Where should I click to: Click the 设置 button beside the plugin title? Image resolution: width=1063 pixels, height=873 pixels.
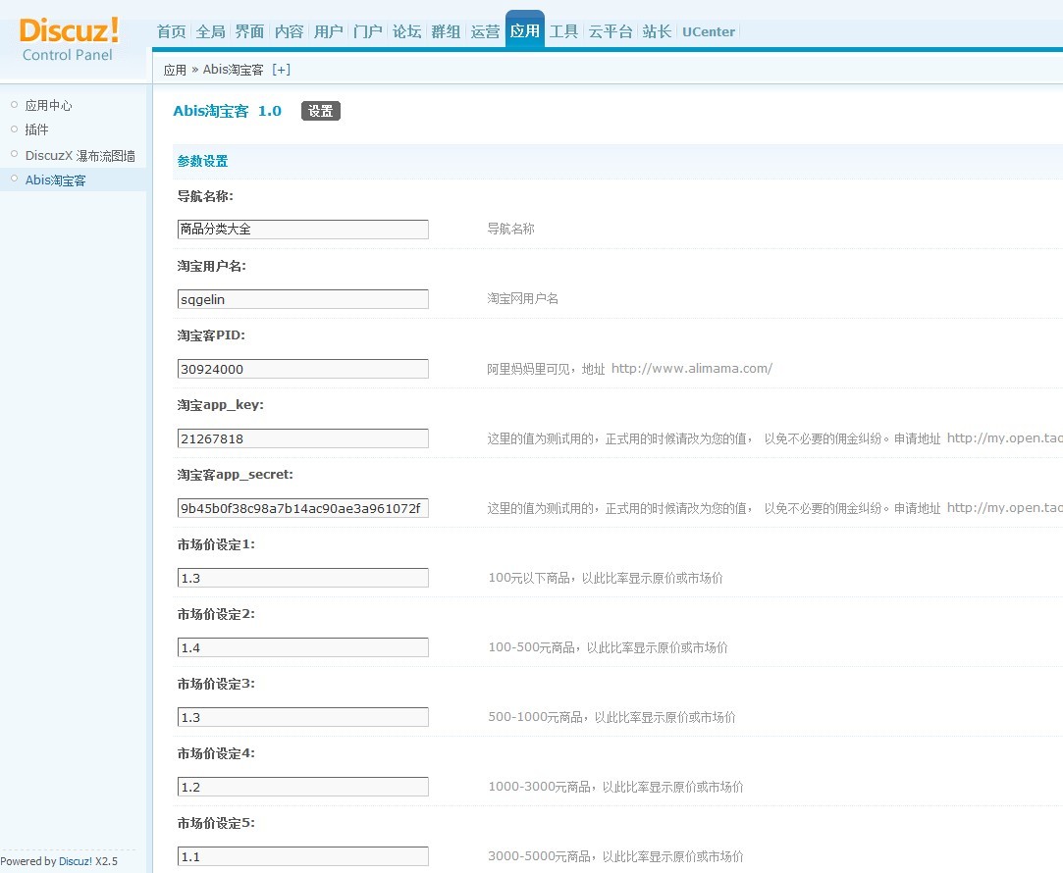tap(320, 112)
